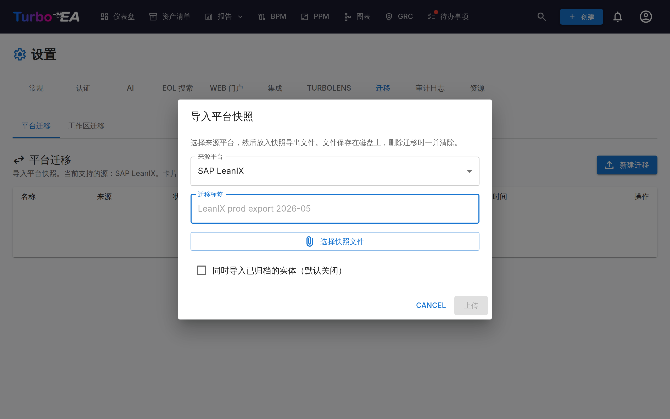Click the BPM route icon
Viewport: 670px width, 419px height.
[262, 17]
